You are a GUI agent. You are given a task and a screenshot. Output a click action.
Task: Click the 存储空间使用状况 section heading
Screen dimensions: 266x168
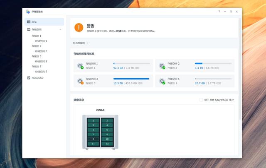[84, 54]
